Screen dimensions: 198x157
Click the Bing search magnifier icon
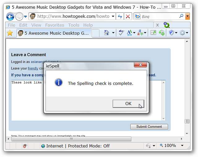tap(181, 16)
